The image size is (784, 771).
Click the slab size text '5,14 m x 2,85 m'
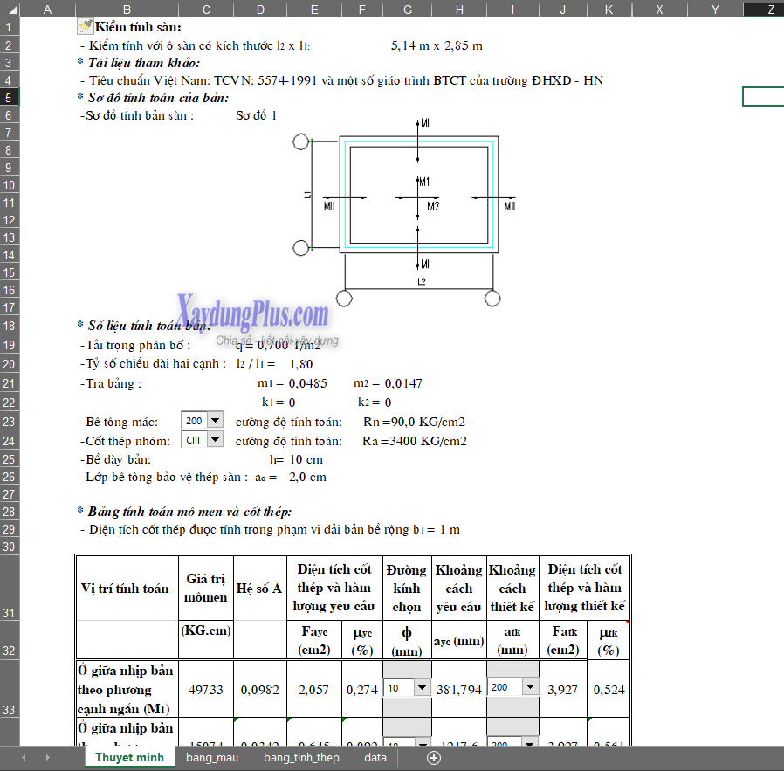click(437, 46)
